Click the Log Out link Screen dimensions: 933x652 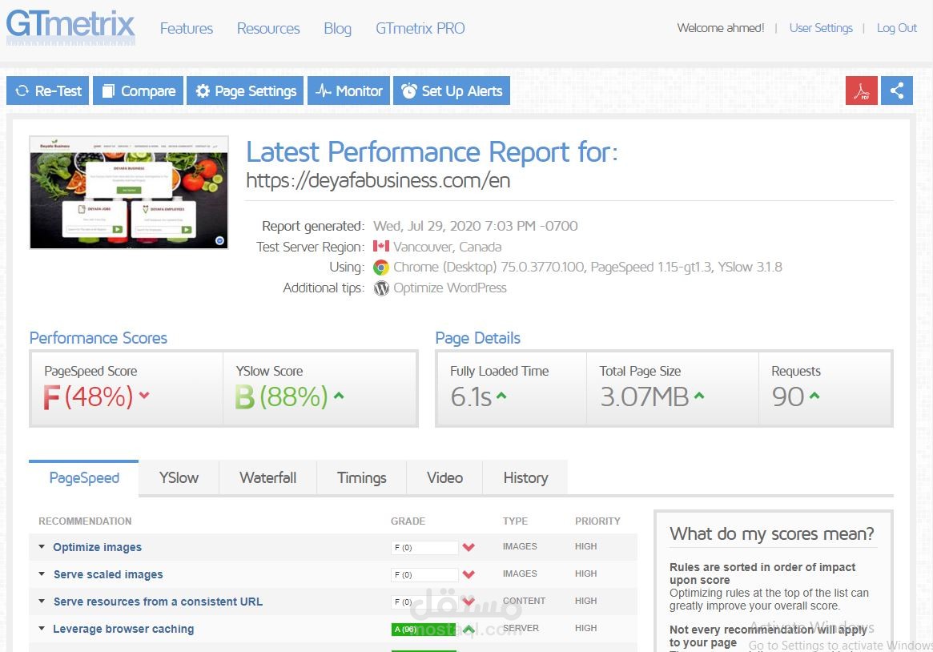[897, 28]
